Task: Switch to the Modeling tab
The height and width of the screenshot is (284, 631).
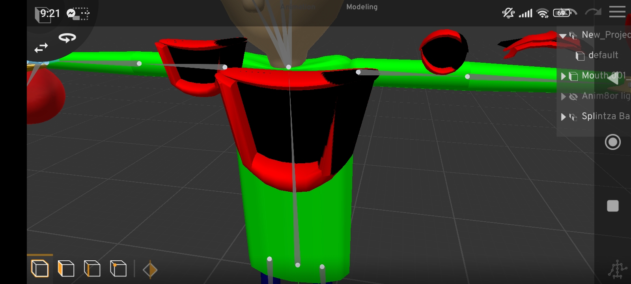Action: tap(362, 7)
